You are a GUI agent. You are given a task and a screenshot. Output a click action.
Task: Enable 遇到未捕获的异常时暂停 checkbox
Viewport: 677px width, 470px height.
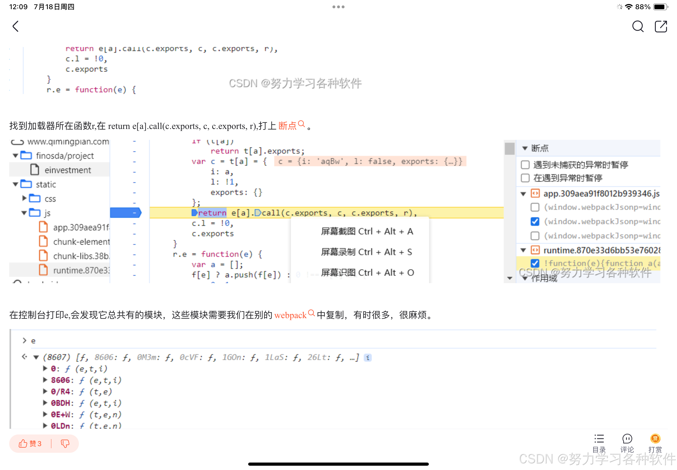(525, 164)
